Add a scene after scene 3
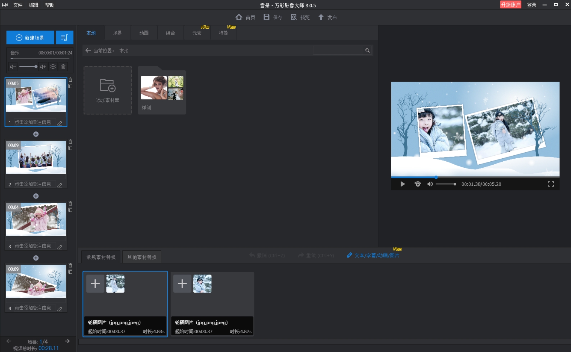571x352 pixels. click(36, 258)
